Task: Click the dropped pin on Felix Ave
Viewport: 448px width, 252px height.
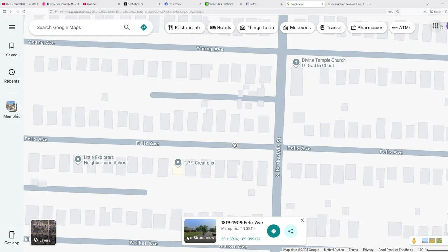Action: coord(234,145)
